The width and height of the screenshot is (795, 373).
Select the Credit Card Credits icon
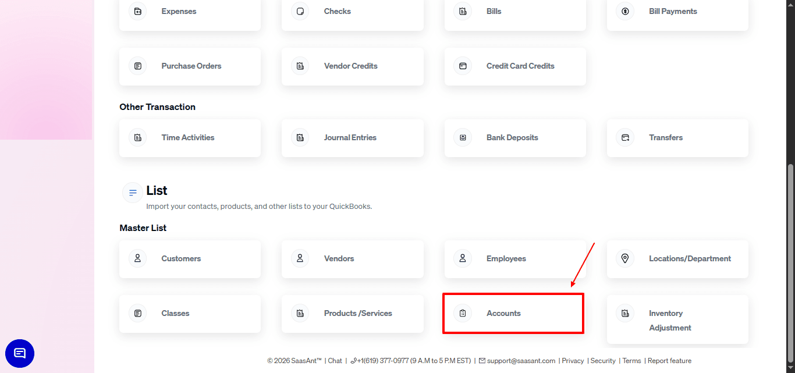(x=462, y=66)
